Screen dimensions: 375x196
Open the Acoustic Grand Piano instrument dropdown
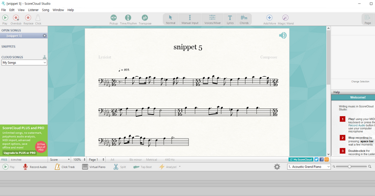click(309, 167)
